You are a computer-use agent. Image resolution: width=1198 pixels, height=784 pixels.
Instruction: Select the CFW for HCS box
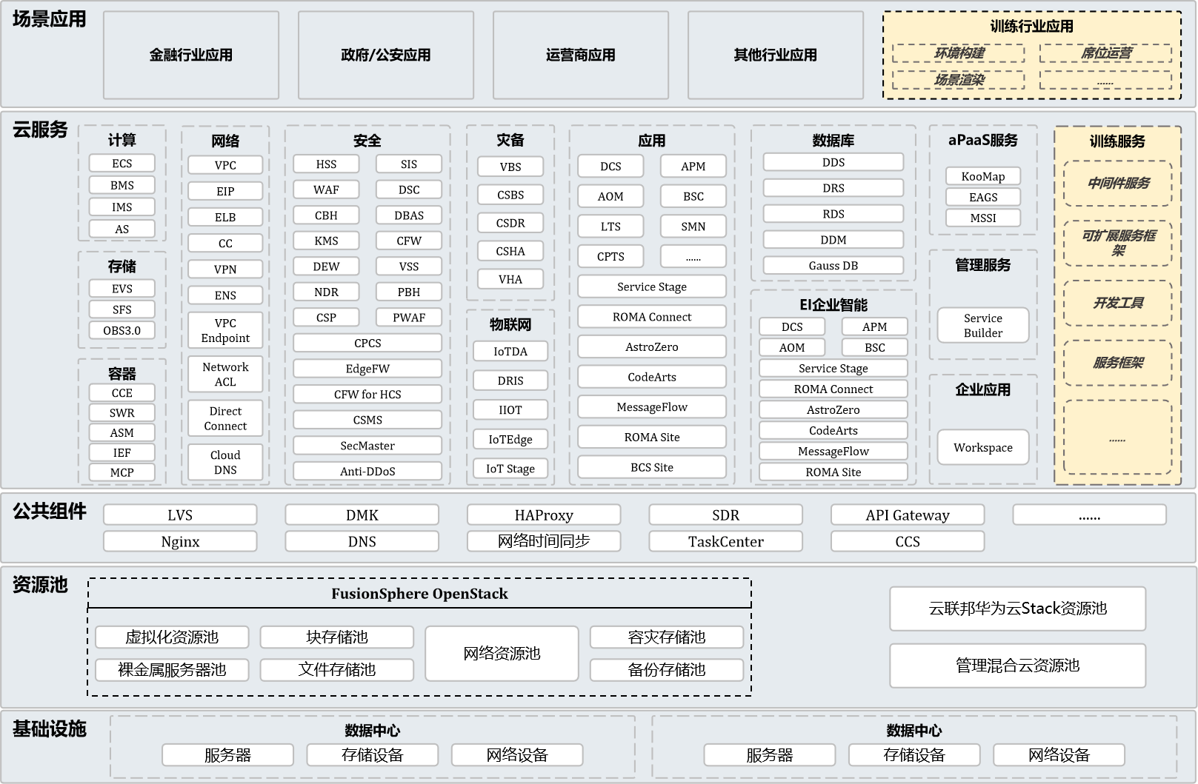click(x=367, y=395)
